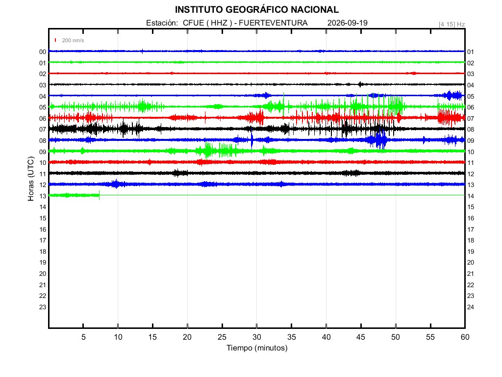Click the red 200 nm/s scale bar
Viewport: 502px width, 377px height.
pos(55,40)
